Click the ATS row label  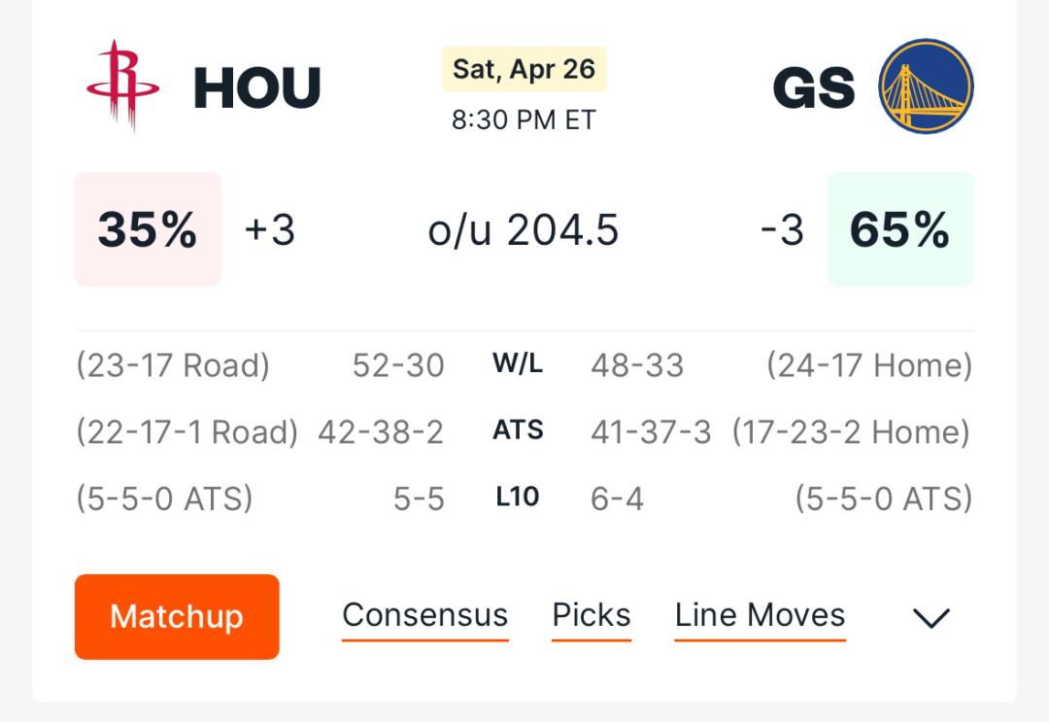(518, 430)
